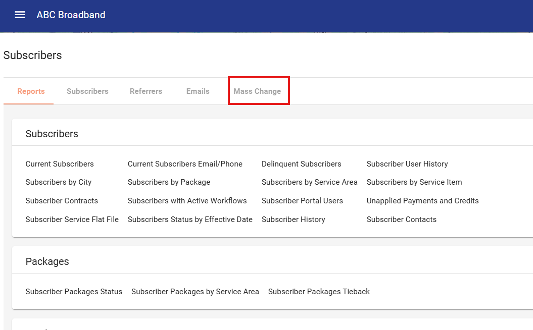The height and width of the screenshot is (330, 533).
Task: Open the Subscribers tab
Action: pyautogui.click(x=87, y=91)
